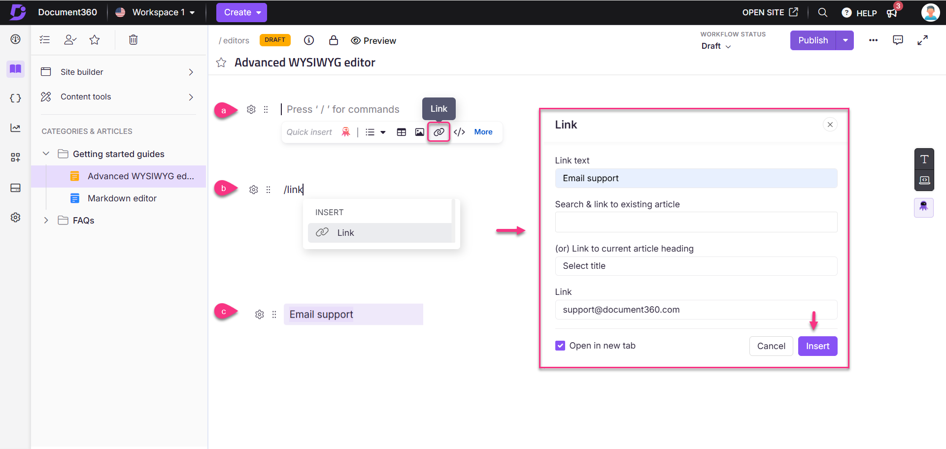Viewport: 946px width, 449px height.
Task: Click the drag handle for row b
Action: click(x=269, y=190)
